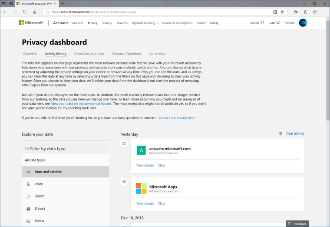330x227 pixels.
Task: Open Rewards menu item
Action: click(x=122, y=23)
